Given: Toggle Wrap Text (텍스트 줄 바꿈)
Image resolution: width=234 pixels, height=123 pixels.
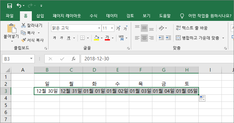Looking at the screenshot, I should pos(192,28).
